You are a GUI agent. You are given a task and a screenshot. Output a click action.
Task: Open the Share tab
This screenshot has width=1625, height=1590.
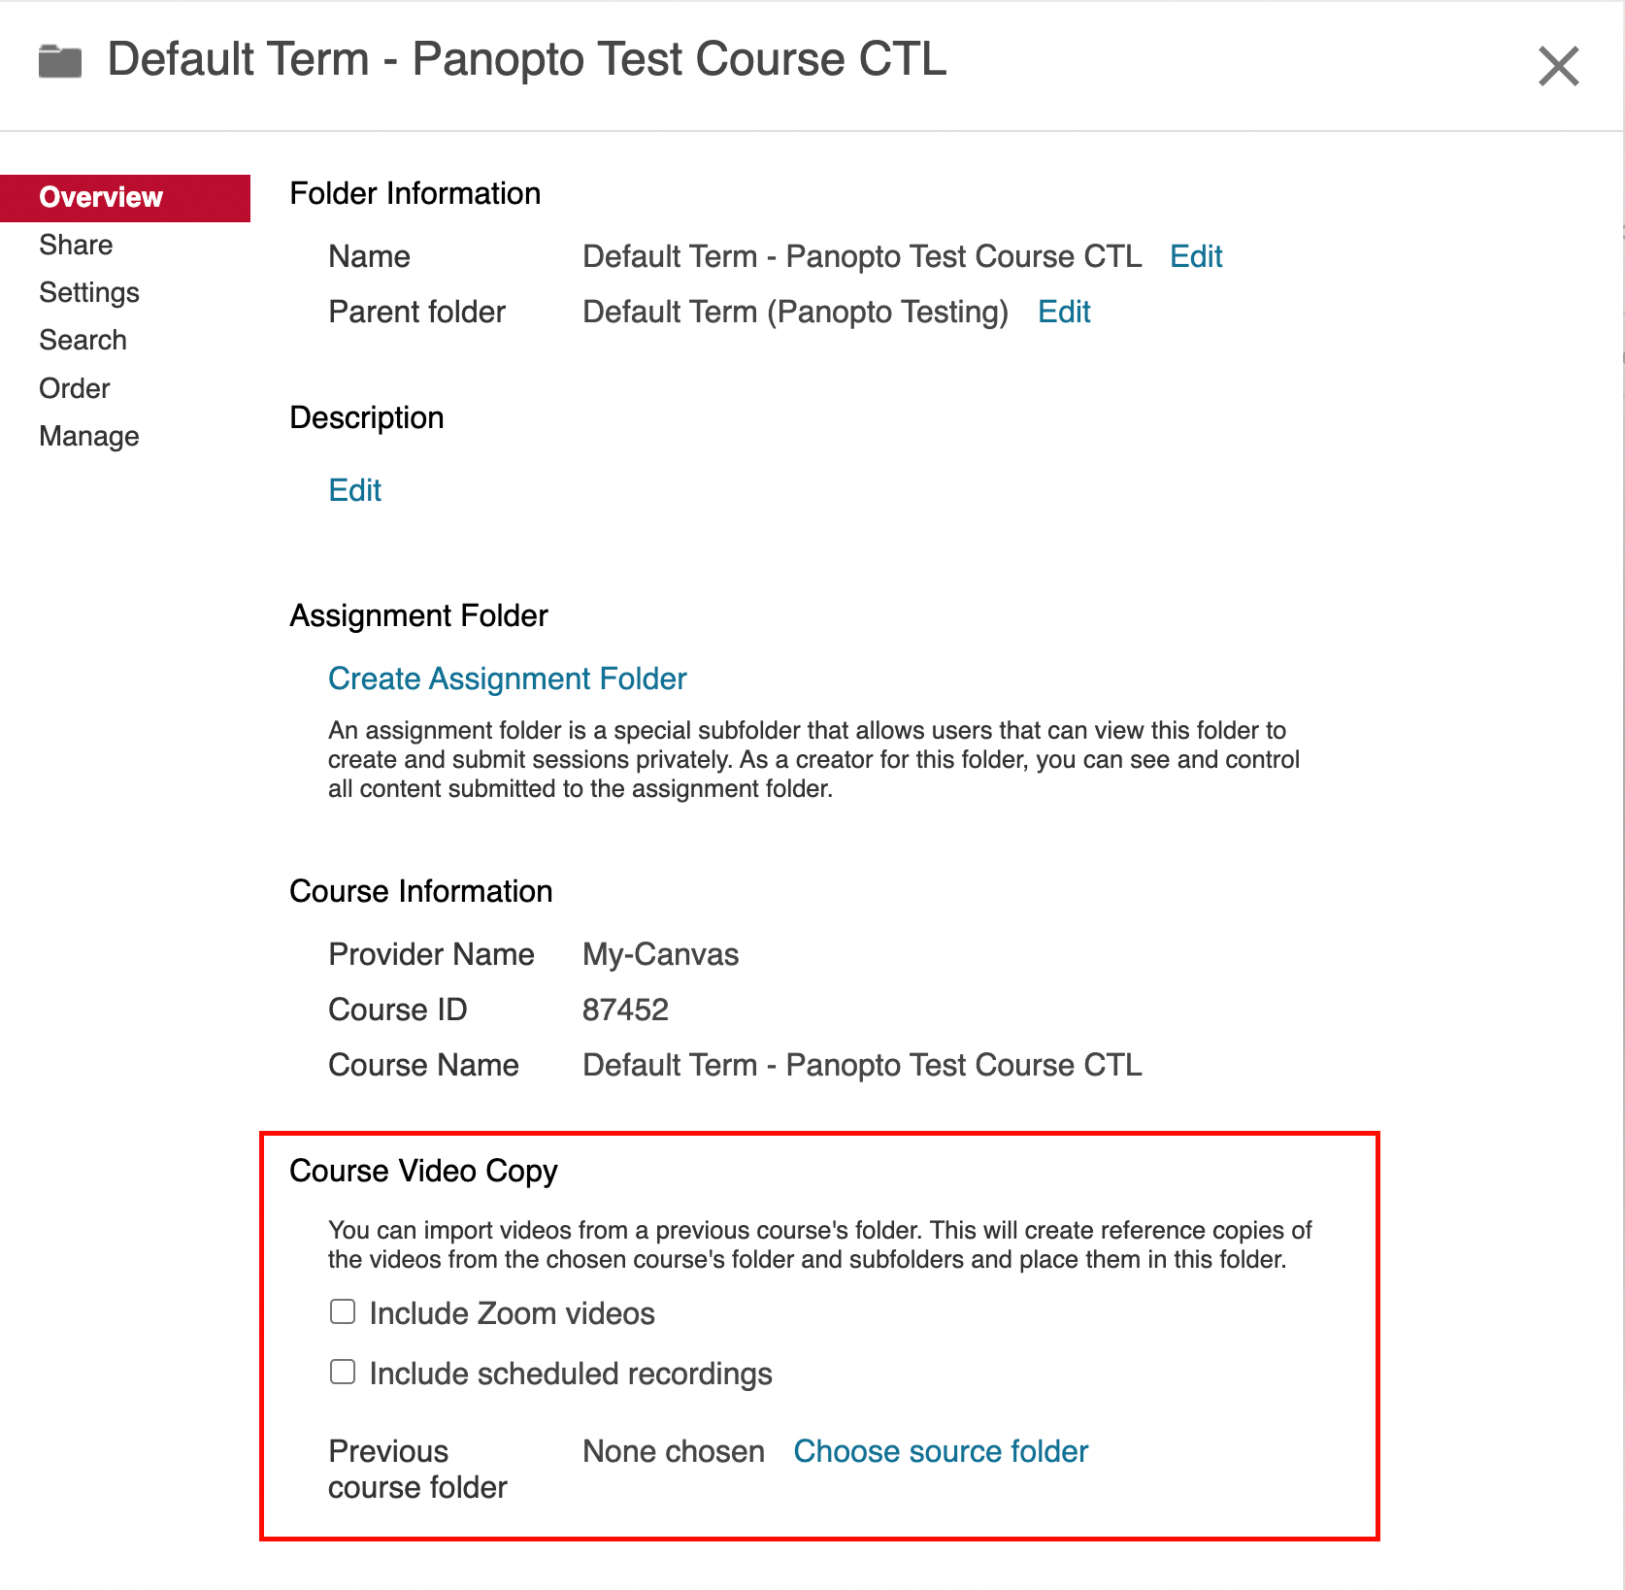tap(76, 245)
